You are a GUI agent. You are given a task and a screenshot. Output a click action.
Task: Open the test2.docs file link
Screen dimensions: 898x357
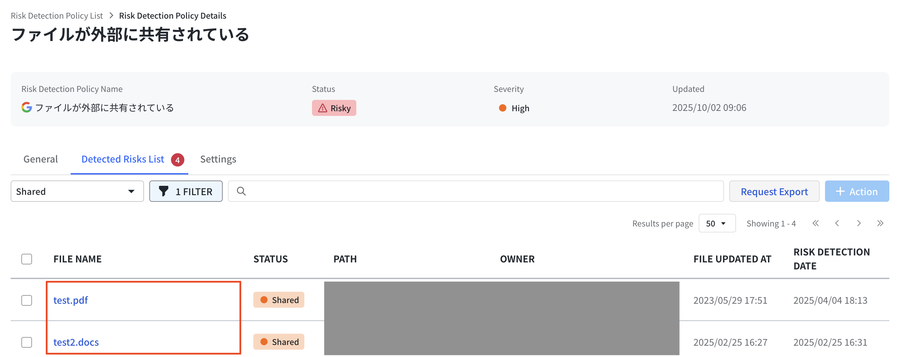[76, 342]
